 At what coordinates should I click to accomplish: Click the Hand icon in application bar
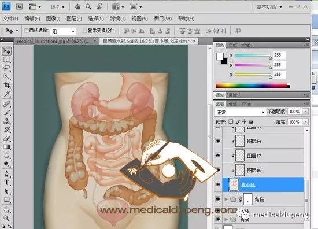coord(77,7)
